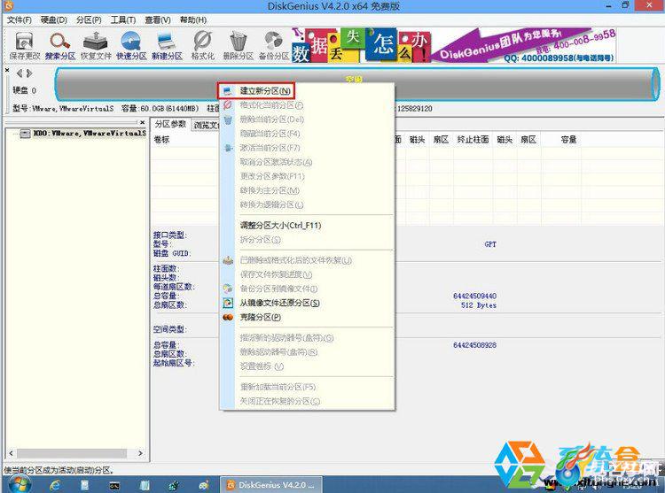Image resolution: width=665 pixels, height=493 pixels.
Task: Switch to the 浏览文件 tab
Action: click(x=206, y=126)
